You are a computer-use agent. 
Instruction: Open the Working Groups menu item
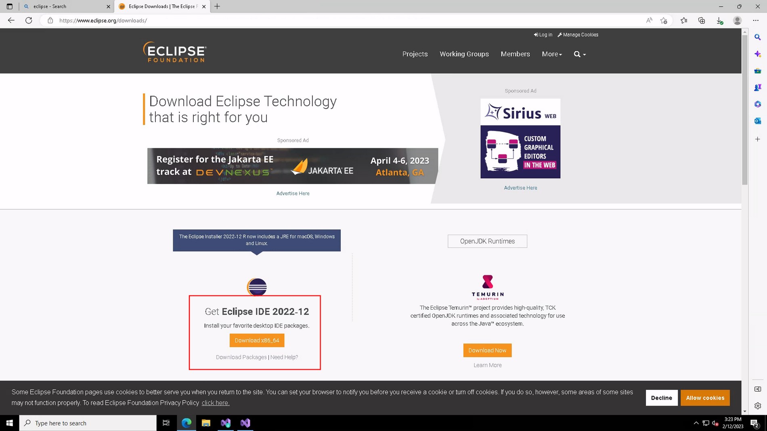(x=464, y=54)
